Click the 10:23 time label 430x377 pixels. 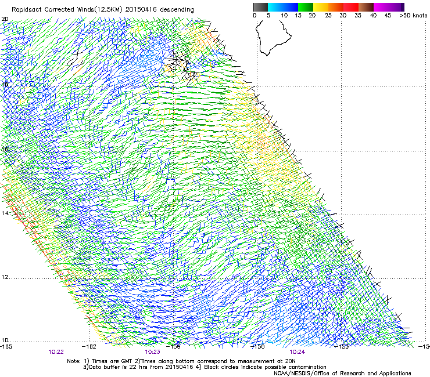point(152,352)
